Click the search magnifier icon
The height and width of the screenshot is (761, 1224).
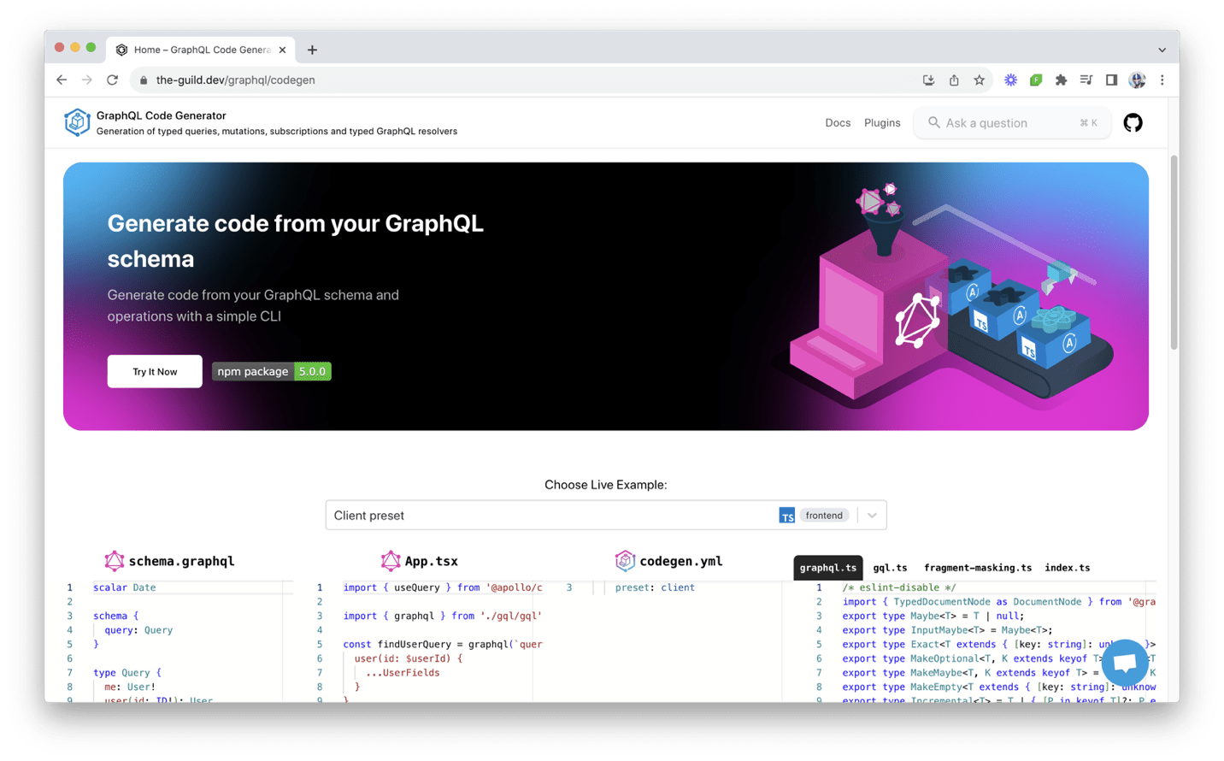coord(933,122)
